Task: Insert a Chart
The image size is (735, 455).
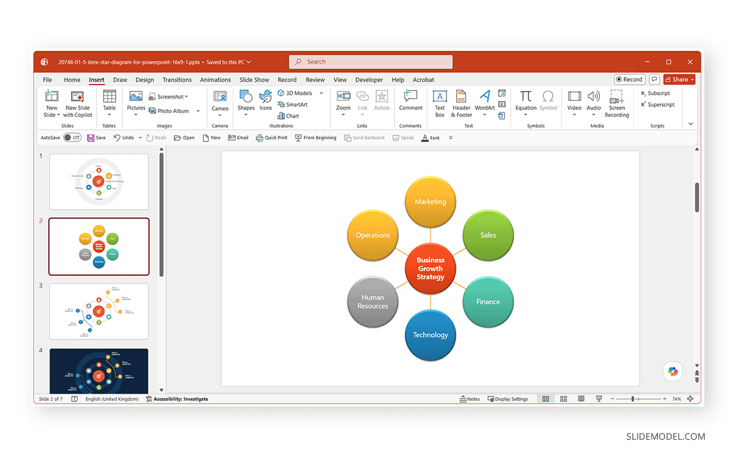Action: [x=288, y=116]
